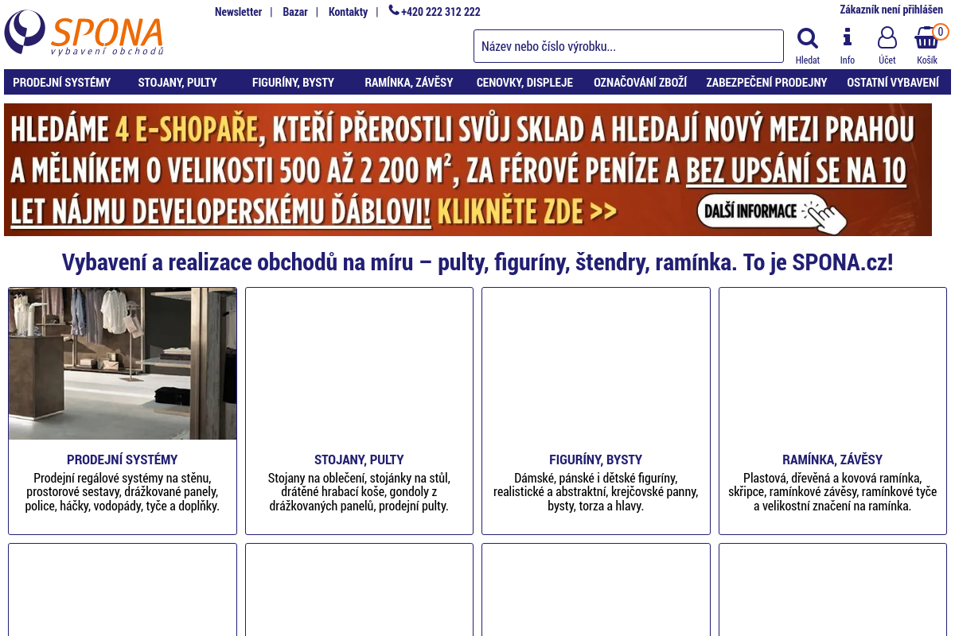Open Prodejní systémy menu
The height and width of the screenshot is (636, 955).
[x=62, y=82]
